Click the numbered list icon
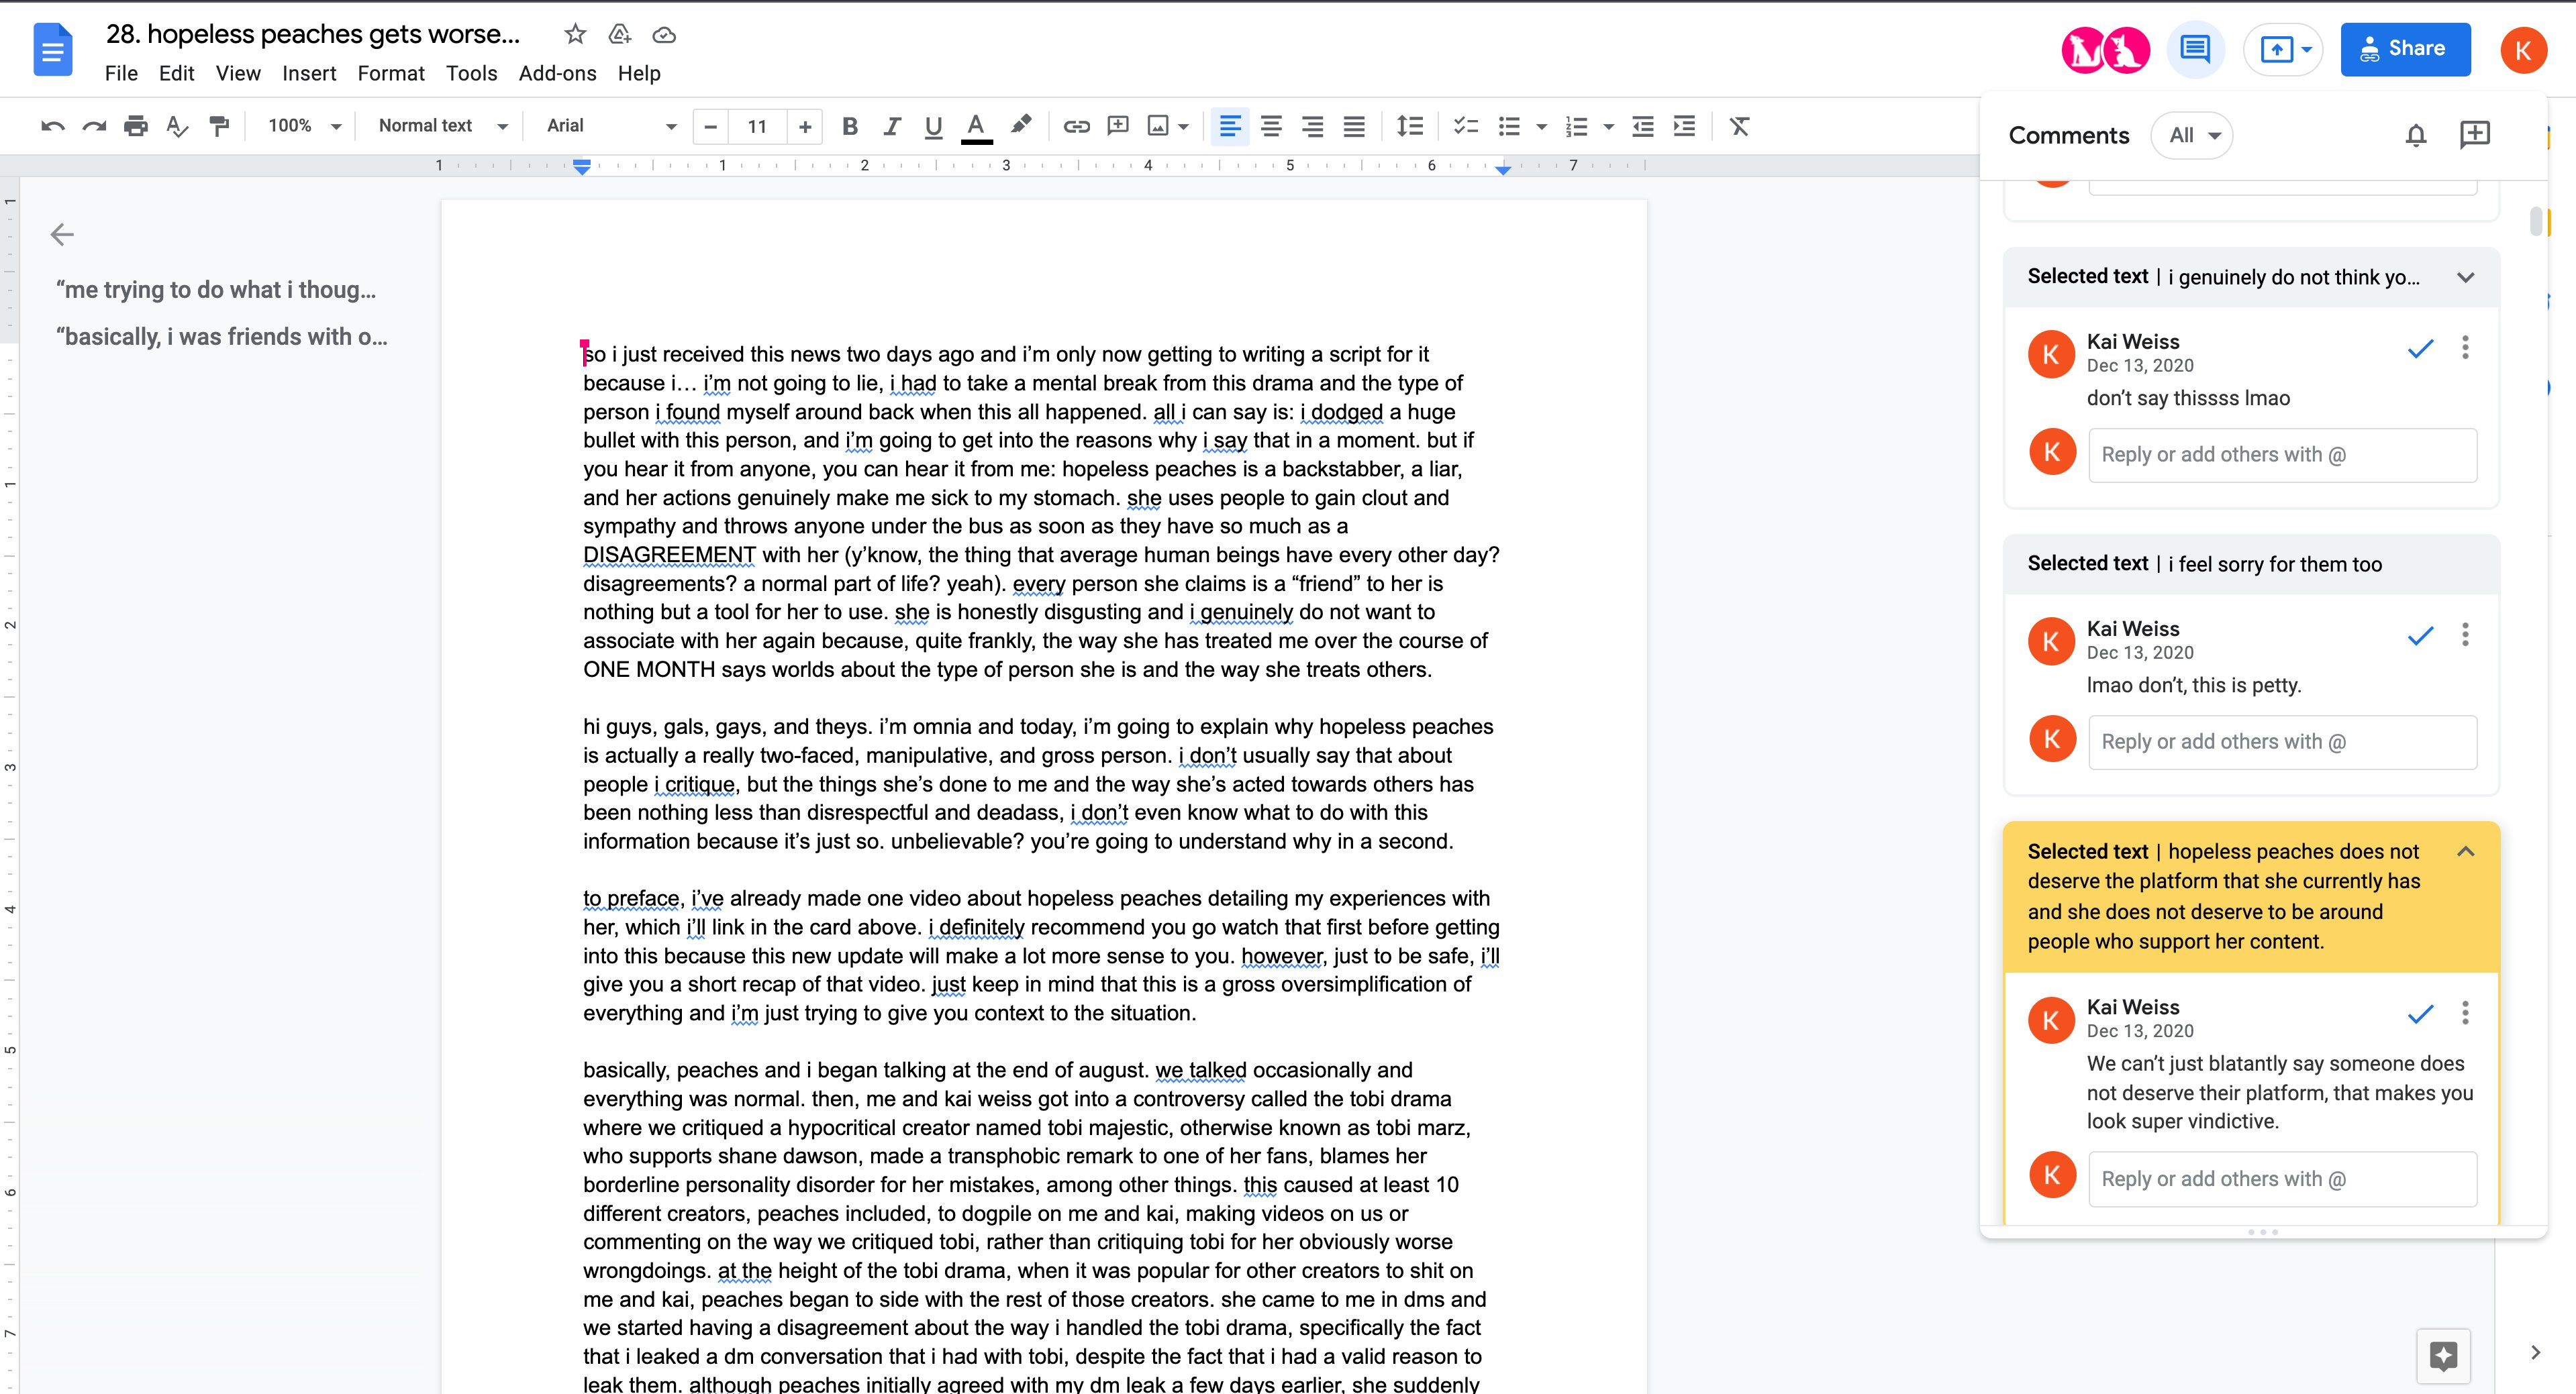Viewport: 2576px width, 1394px height. 1577,126
